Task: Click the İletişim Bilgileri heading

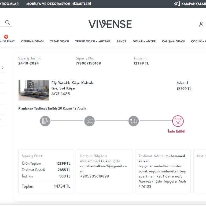Action: [94, 156]
